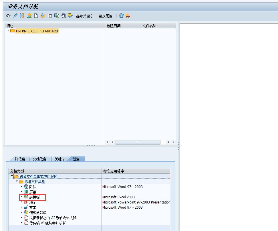This screenshot has width=278, height=231.
Task: Open the 文档信息 tab
Action: pos(39,159)
